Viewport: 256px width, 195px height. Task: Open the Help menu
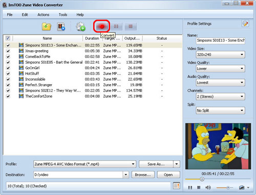point(80,15)
